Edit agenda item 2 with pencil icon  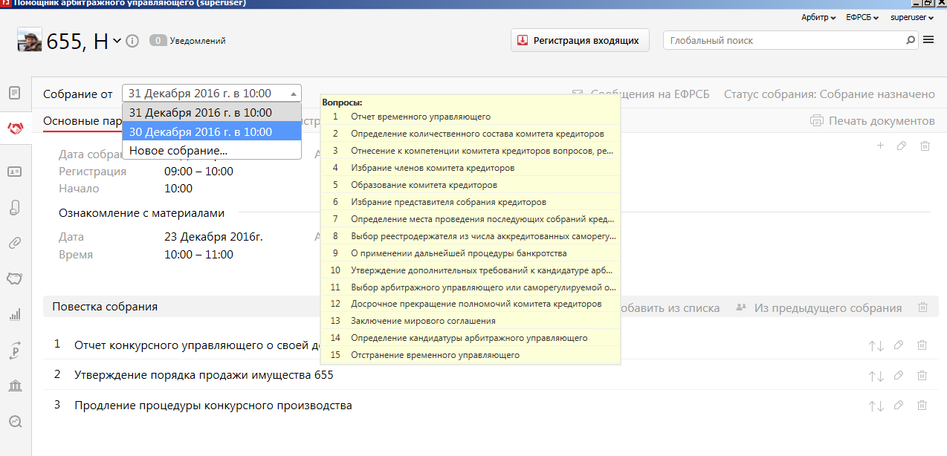pos(899,375)
